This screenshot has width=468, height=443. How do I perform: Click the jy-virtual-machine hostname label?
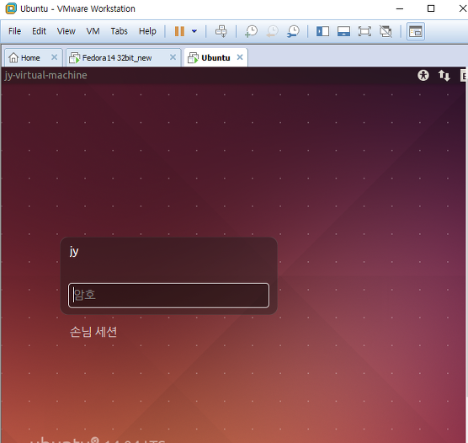tap(45, 75)
